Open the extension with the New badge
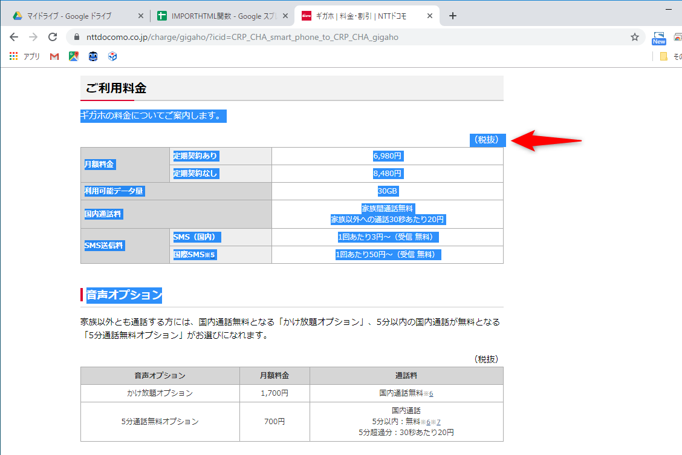The height and width of the screenshot is (455, 682). [x=658, y=35]
